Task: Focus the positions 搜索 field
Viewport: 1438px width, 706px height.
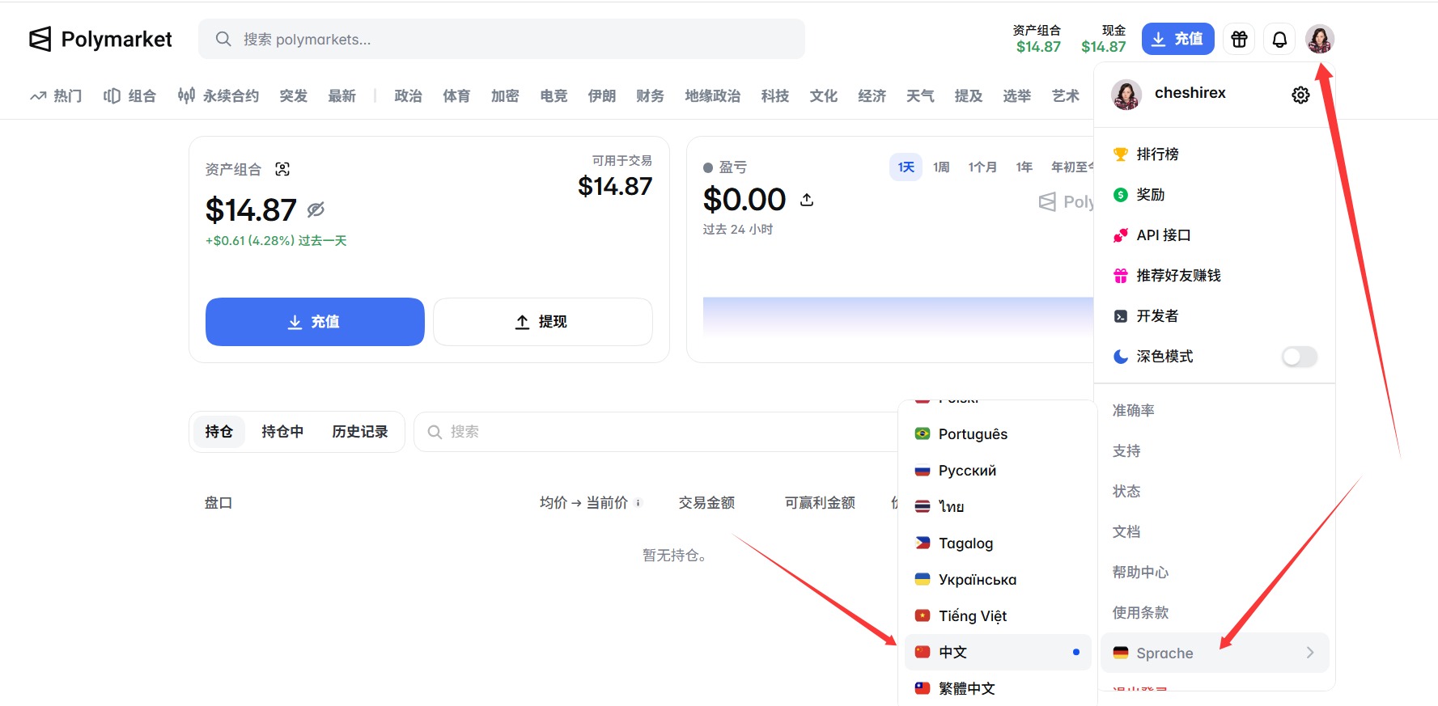Action: [x=655, y=432]
